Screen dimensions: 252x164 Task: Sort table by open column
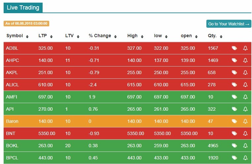189,36
